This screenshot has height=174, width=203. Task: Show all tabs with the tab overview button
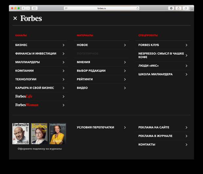pyautogui.click(x=186, y=8)
